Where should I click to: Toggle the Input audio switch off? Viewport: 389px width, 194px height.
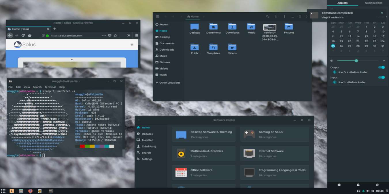click(x=381, y=77)
